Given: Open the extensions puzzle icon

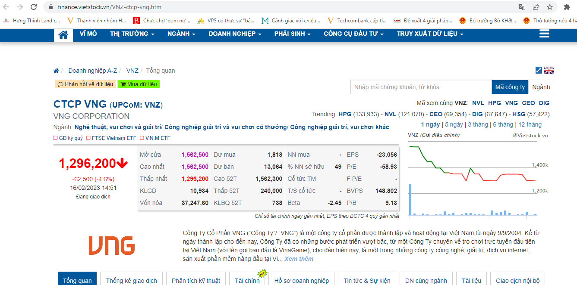Looking at the screenshot, I should [567, 7].
